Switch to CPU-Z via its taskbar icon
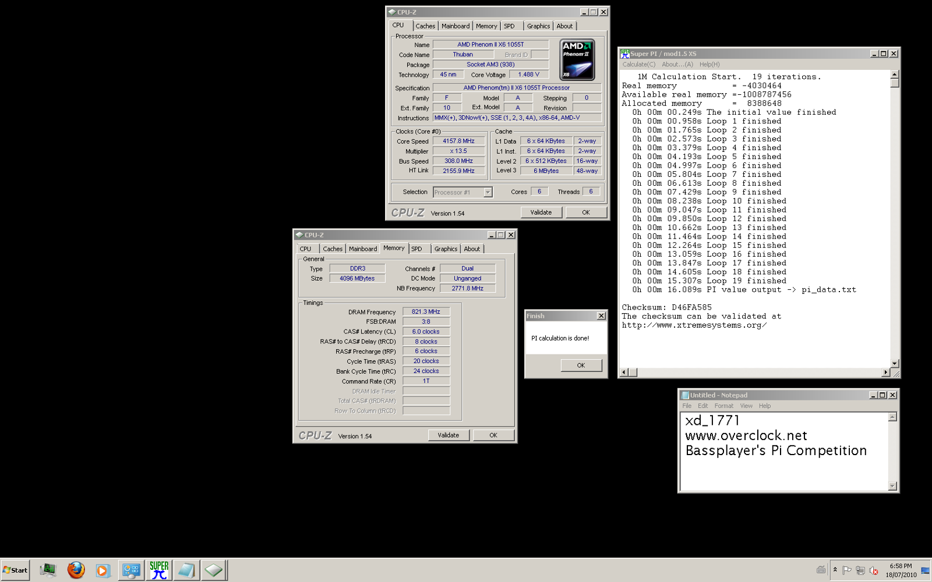The image size is (932, 582). pos(214,570)
